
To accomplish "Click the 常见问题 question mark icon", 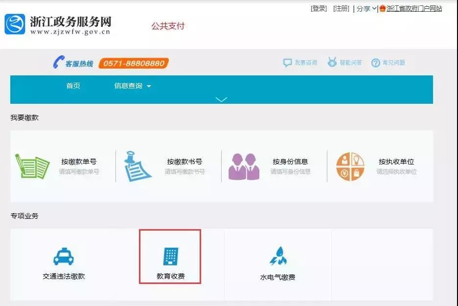I will pyautogui.click(x=375, y=63).
